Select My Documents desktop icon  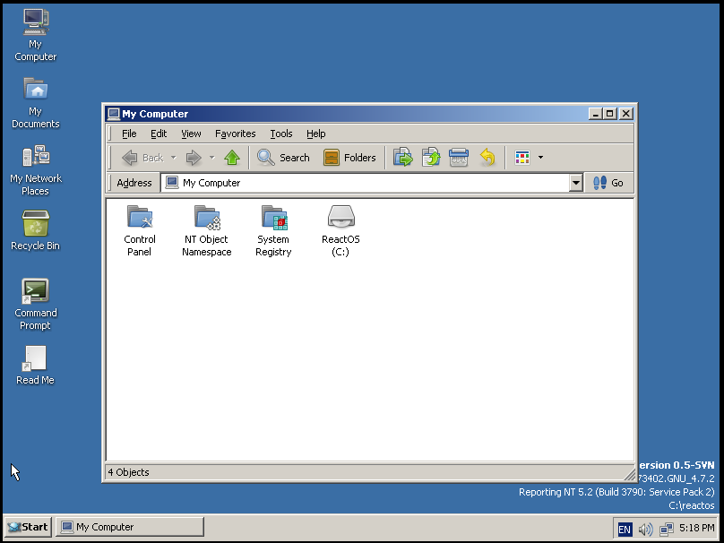tap(36, 103)
